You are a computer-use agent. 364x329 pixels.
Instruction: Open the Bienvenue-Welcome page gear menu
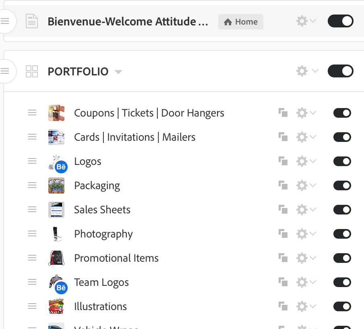point(306,21)
